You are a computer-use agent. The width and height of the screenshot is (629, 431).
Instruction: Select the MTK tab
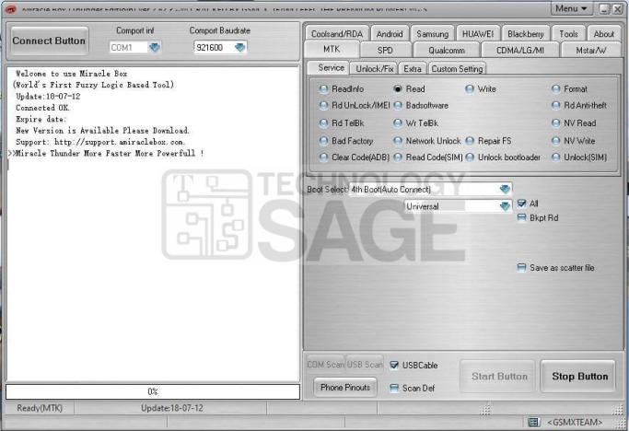point(332,50)
